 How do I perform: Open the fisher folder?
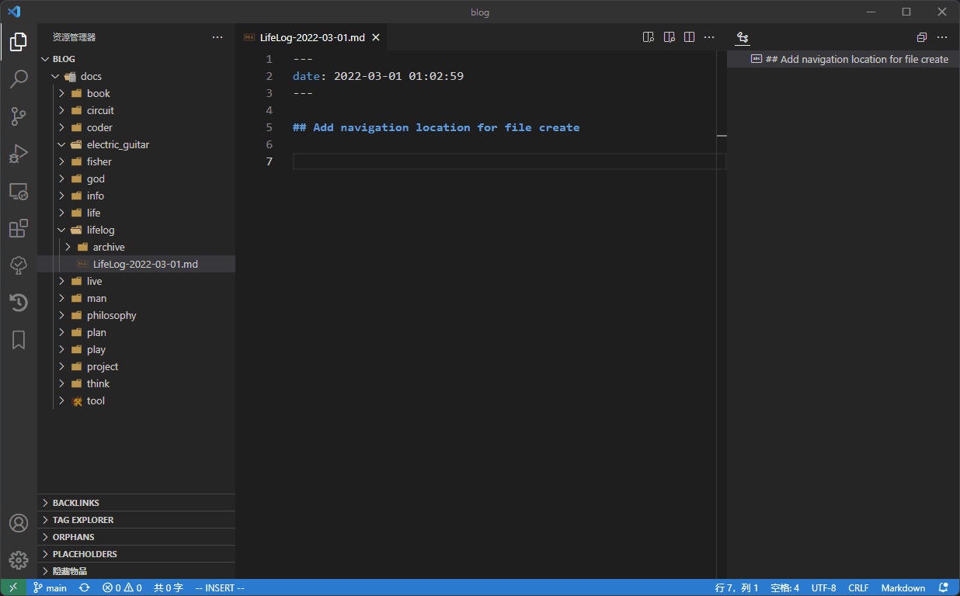click(x=136, y=161)
